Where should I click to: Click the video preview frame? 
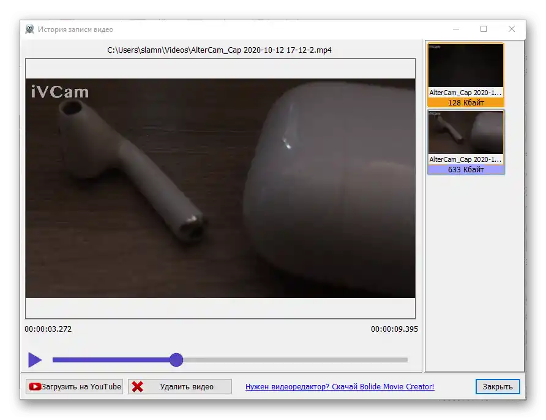[220, 188]
